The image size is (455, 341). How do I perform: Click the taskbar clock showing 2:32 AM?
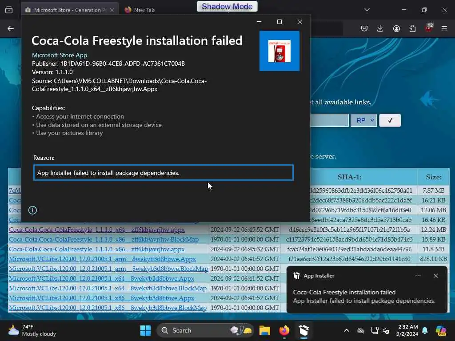[x=407, y=330]
